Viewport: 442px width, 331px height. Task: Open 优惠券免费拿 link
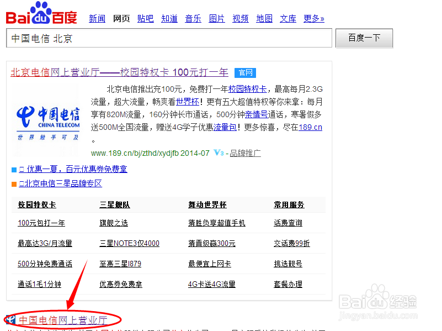coord(121,284)
